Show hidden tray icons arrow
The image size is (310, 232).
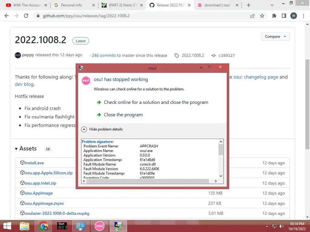tap(267, 226)
